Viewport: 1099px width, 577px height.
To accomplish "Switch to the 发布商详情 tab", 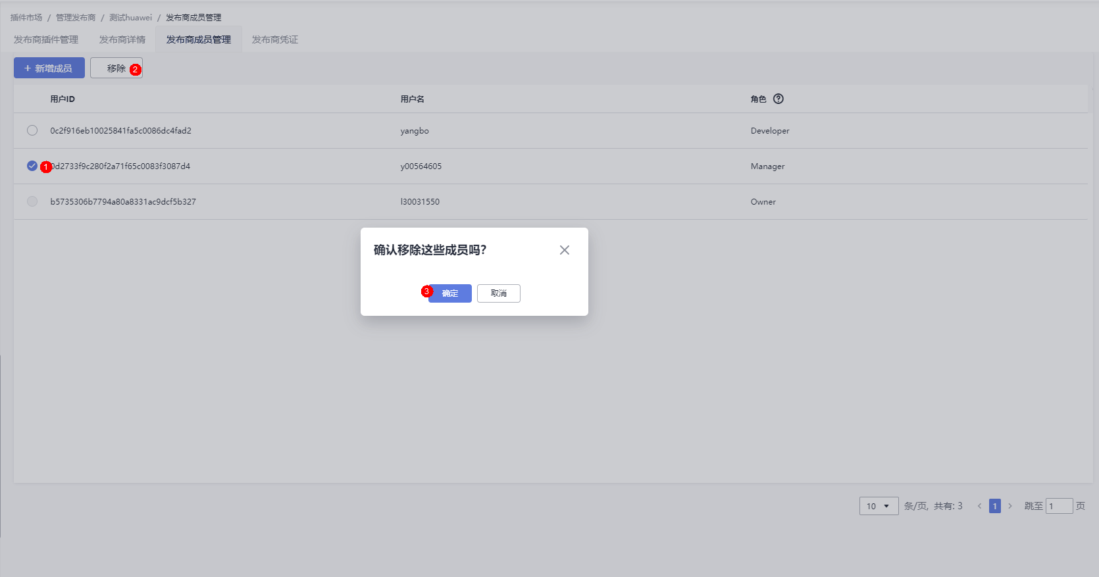I will coord(122,39).
